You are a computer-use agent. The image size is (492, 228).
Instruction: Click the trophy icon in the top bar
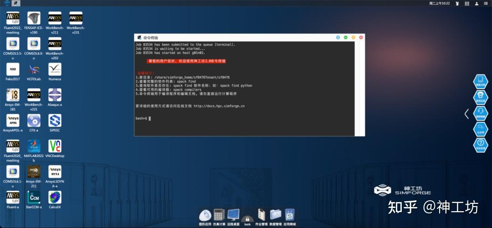pos(457,4)
